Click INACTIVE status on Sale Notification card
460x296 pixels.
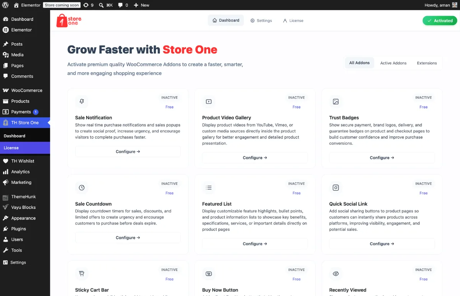tap(169, 98)
